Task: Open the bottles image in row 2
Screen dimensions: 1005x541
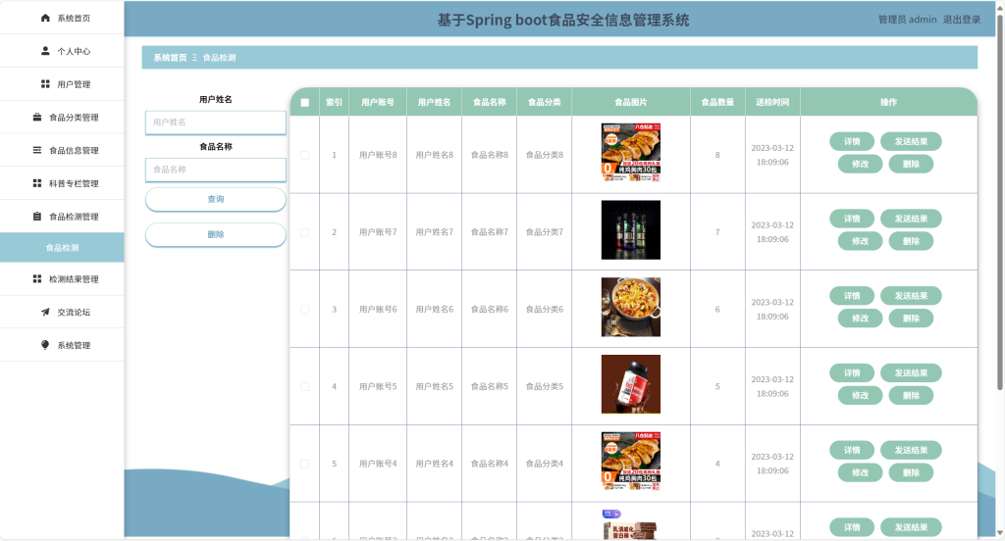Action: pyautogui.click(x=631, y=230)
